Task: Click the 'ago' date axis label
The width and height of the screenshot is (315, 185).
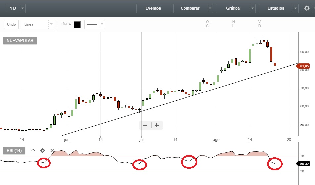Action: click(216, 140)
